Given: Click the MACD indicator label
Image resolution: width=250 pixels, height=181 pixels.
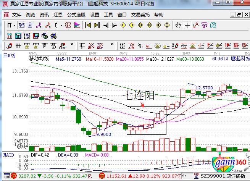Looking at the screenshot, I should point(8,155).
